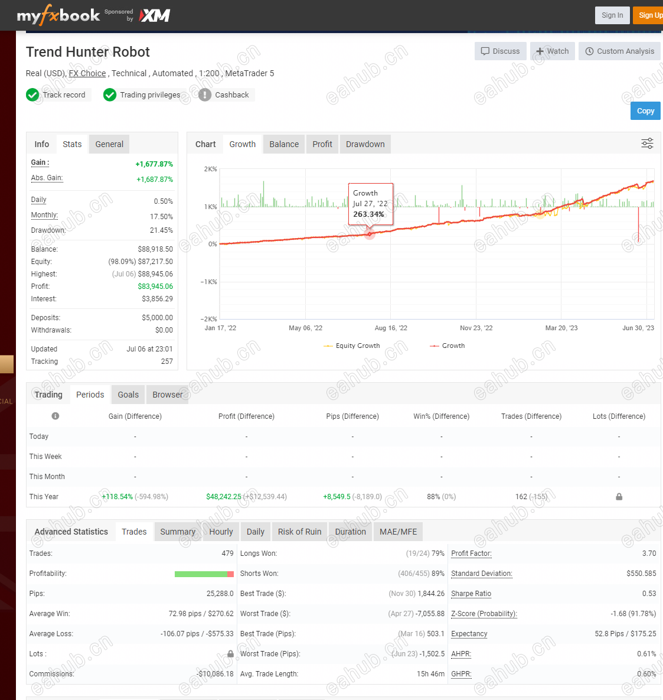Switch to the Summary statistics tab
Image resolution: width=663 pixels, height=700 pixels.
(x=178, y=532)
